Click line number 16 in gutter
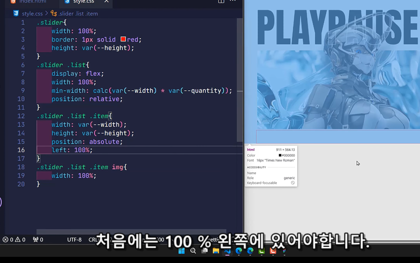420x263 pixels. coord(21,150)
